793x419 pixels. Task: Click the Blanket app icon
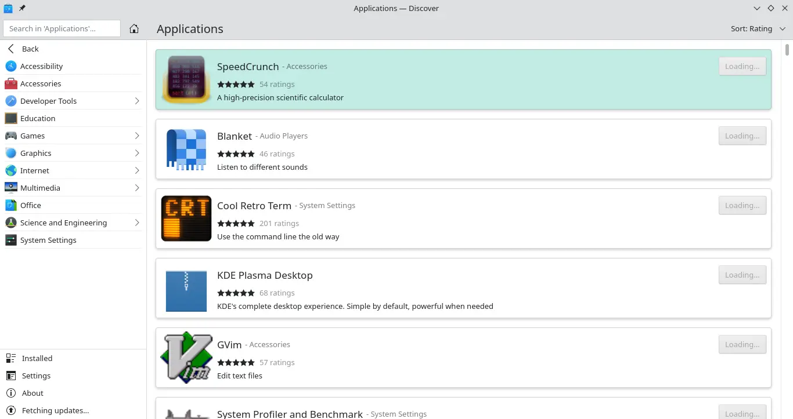[186, 149]
